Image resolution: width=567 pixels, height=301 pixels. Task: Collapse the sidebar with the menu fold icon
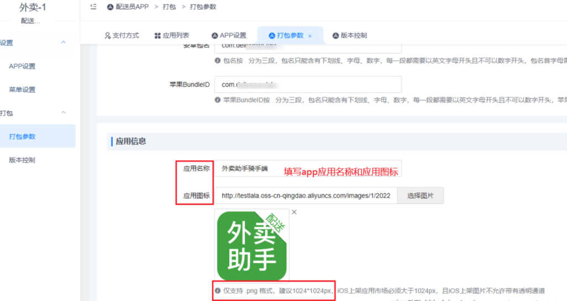tap(93, 7)
